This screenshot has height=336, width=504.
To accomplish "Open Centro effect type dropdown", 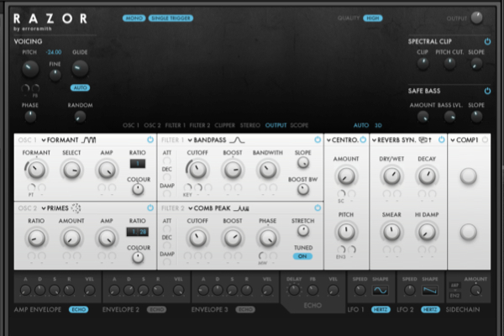I will tap(343, 140).
